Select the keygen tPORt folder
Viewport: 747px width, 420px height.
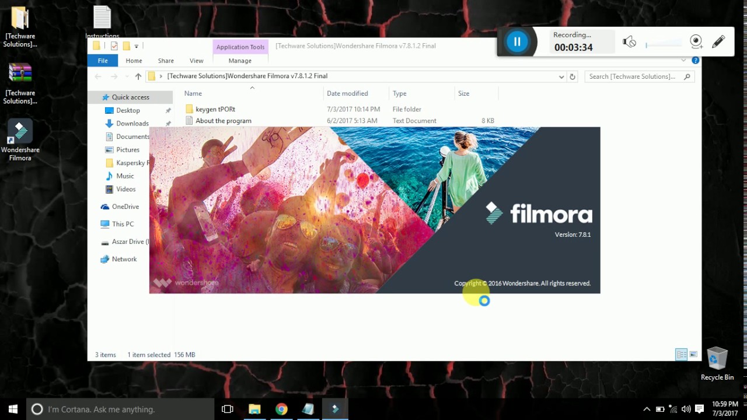pos(215,109)
